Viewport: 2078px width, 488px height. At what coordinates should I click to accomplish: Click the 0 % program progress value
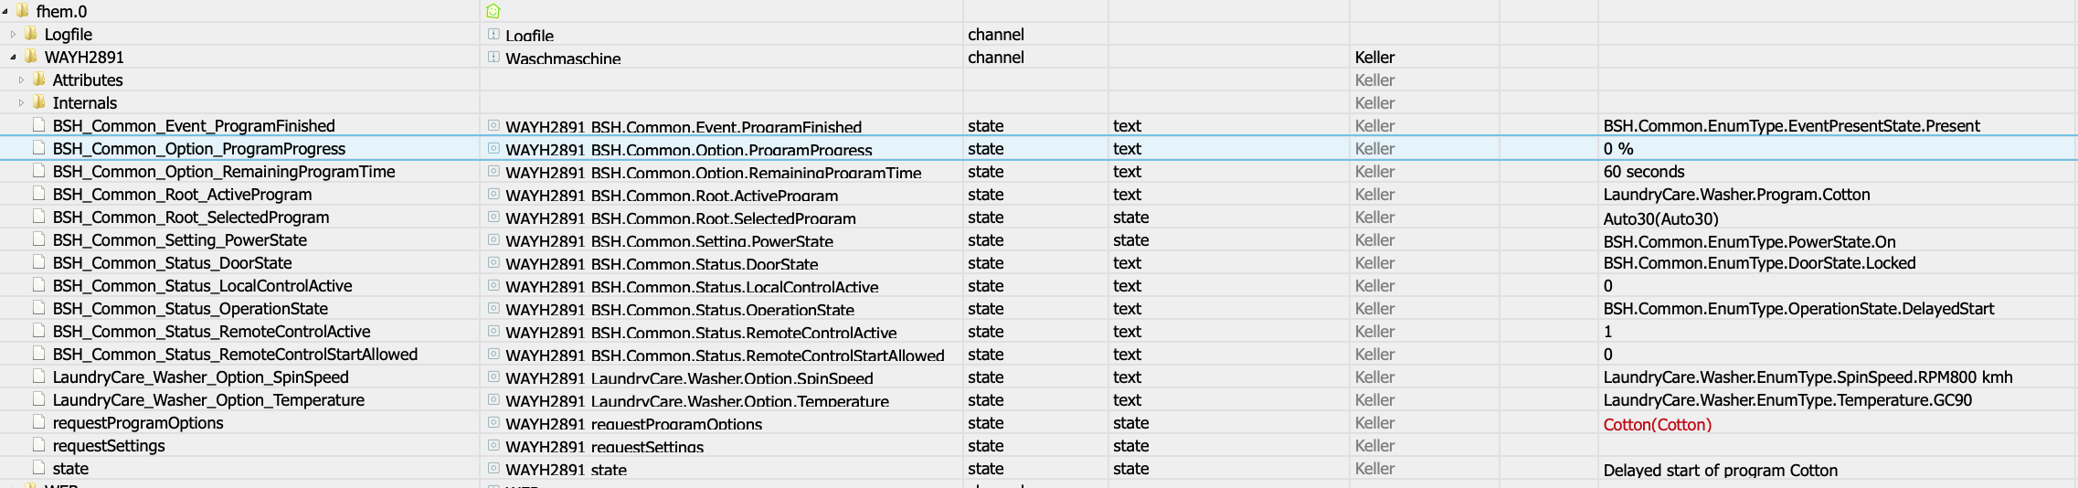click(x=1617, y=149)
